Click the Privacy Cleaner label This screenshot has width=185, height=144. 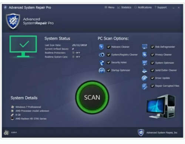coord(163,55)
